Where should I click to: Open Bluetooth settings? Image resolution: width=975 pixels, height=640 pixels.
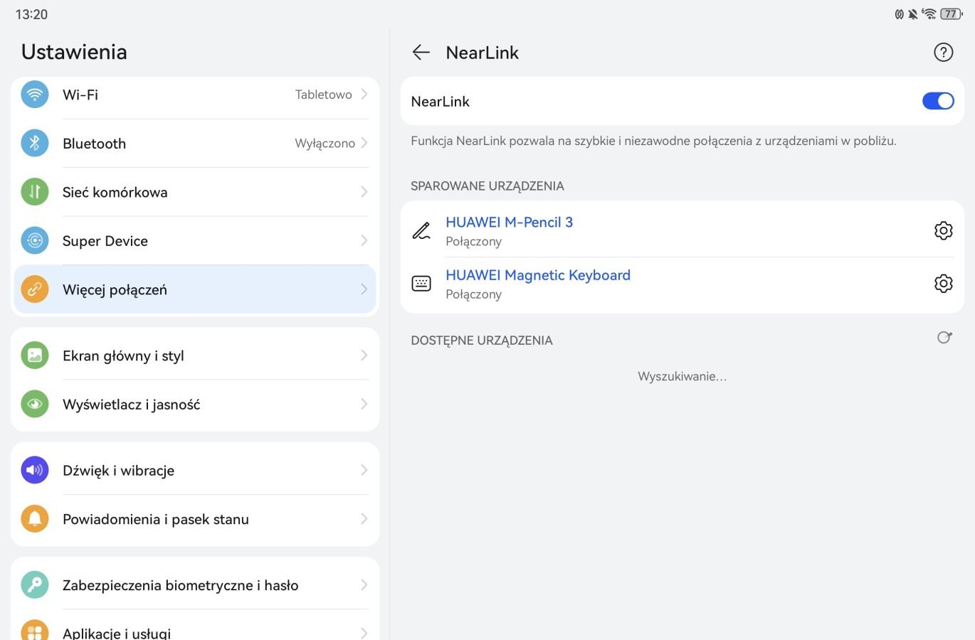[x=195, y=143]
